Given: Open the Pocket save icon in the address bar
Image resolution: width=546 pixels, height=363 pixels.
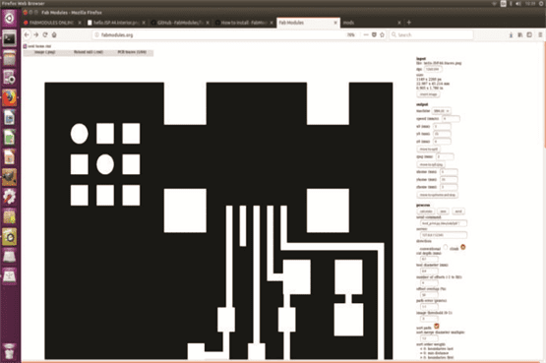Looking at the screenshot, I should pos(374,34).
